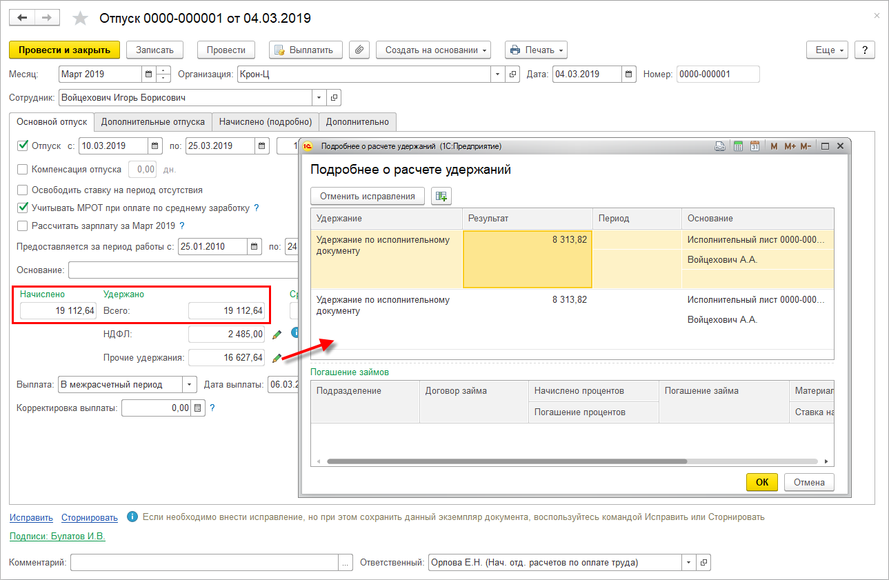
Task: Open the calendar picker for Дата field
Action: 628,74
